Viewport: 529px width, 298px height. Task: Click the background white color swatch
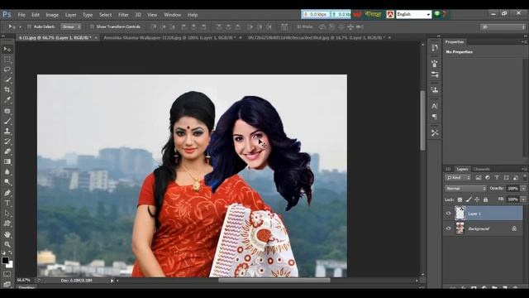(x=11, y=265)
